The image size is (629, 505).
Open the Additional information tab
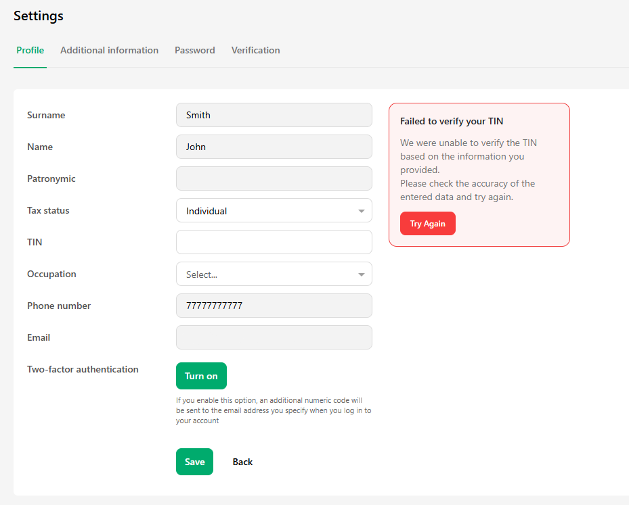click(x=109, y=51)
